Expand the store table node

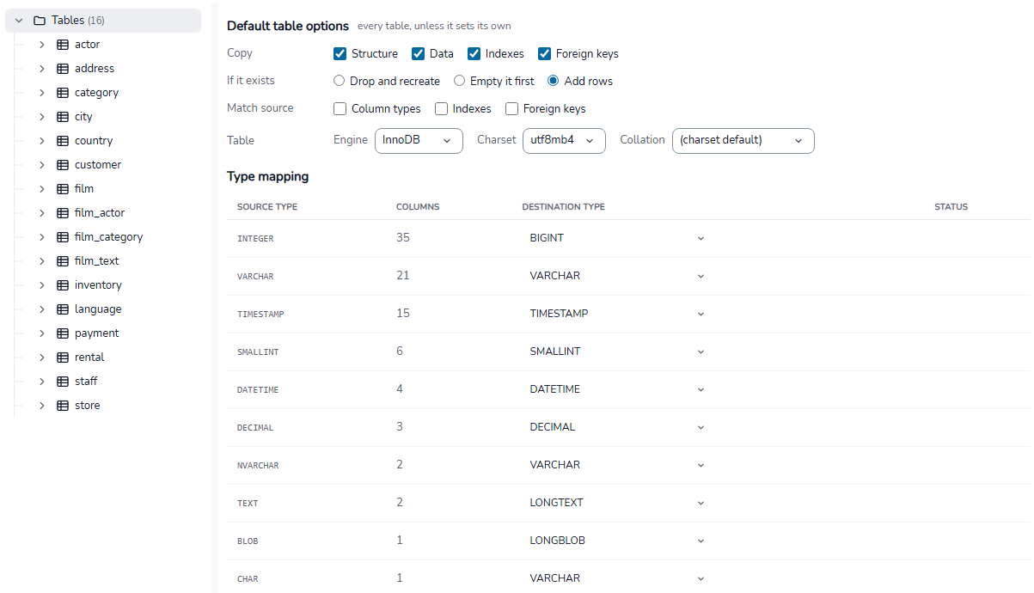[x=41, y=406]
